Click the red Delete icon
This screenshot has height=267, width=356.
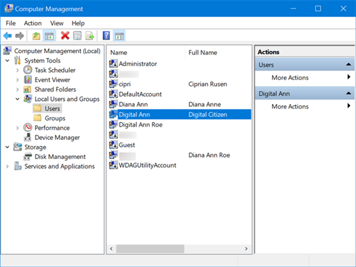pos(65,36)
